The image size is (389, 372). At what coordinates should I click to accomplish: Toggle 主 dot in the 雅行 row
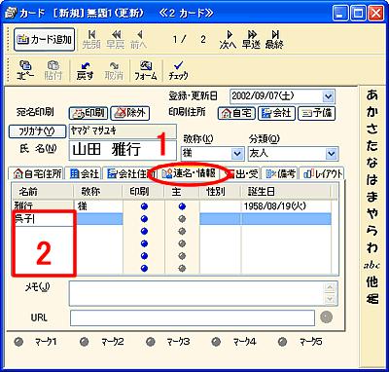182,206
